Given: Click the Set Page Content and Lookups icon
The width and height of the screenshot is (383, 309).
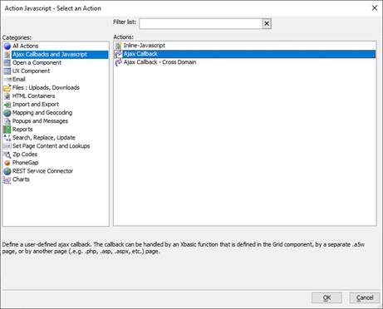Looking at the screenshot, I should (7, 146).
